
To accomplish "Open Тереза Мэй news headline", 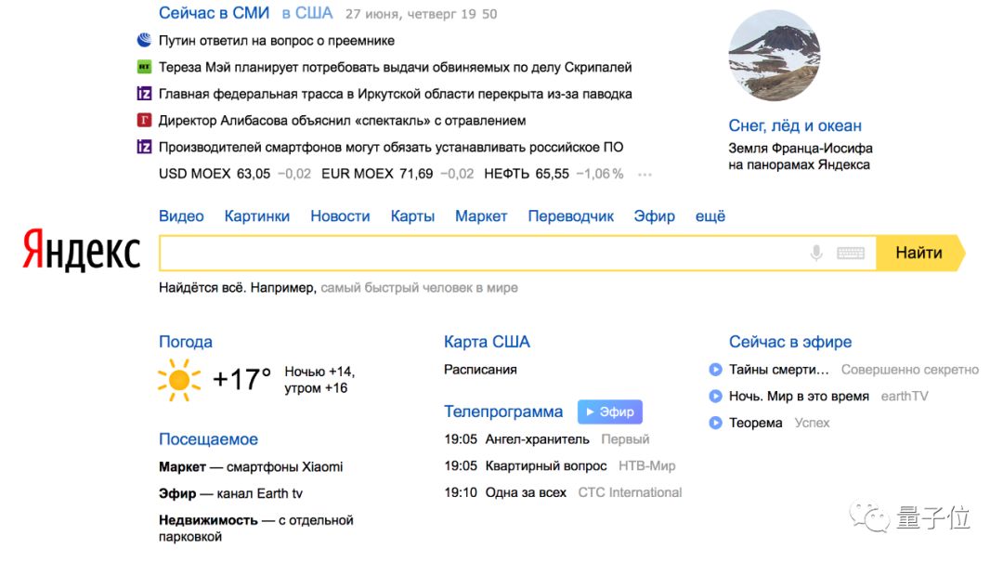I will (x=395, y=67).
